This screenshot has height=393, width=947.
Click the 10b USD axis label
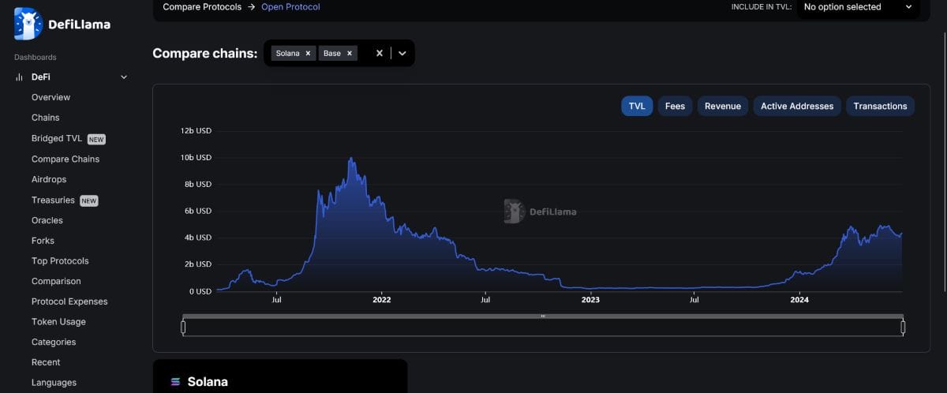[197, 157]
